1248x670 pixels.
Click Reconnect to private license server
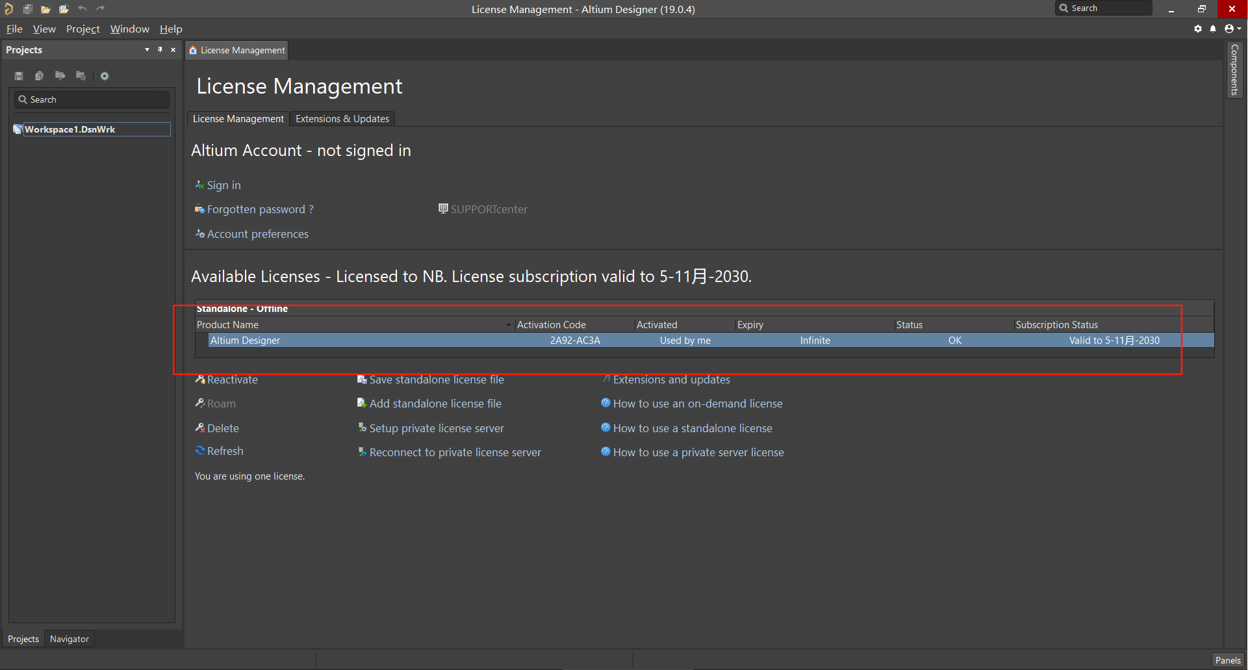[x=455, y=452]
